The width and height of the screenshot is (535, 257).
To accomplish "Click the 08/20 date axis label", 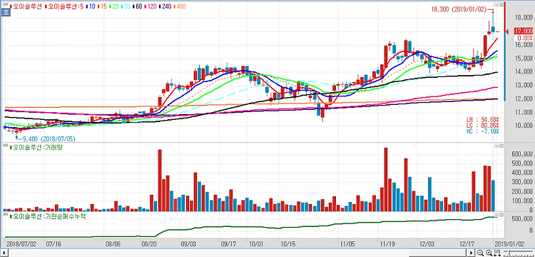I will pos(149,244).
